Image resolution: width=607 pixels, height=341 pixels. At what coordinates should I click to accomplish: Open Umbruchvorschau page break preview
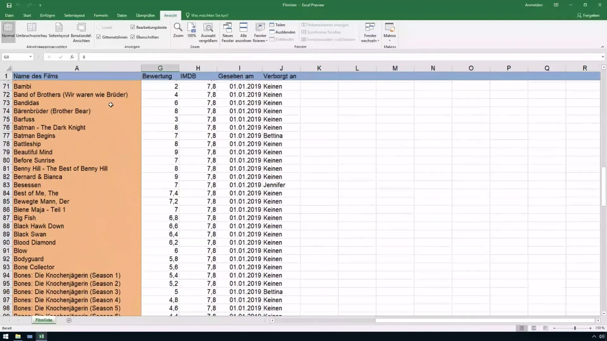[32, 31]
